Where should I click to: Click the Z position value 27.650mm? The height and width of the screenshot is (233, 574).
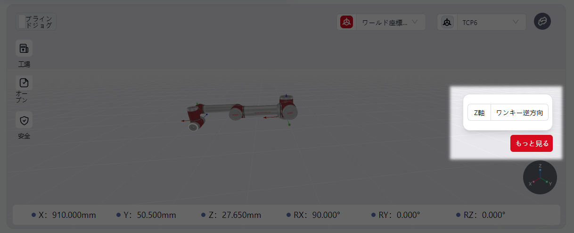[241, 215]
